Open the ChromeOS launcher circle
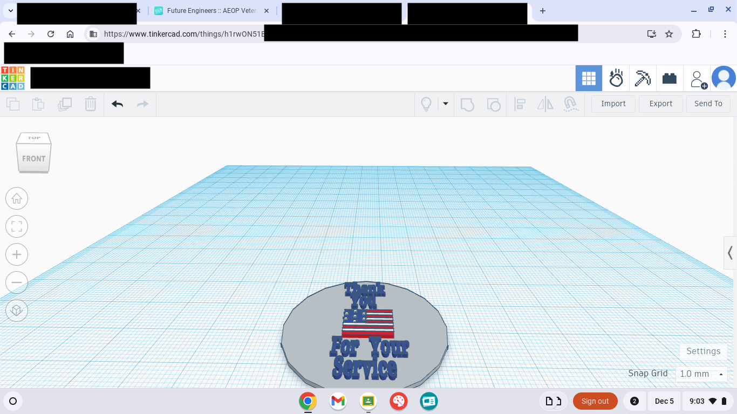The height and width of the screenshot is (414, 737). point(13,401)
